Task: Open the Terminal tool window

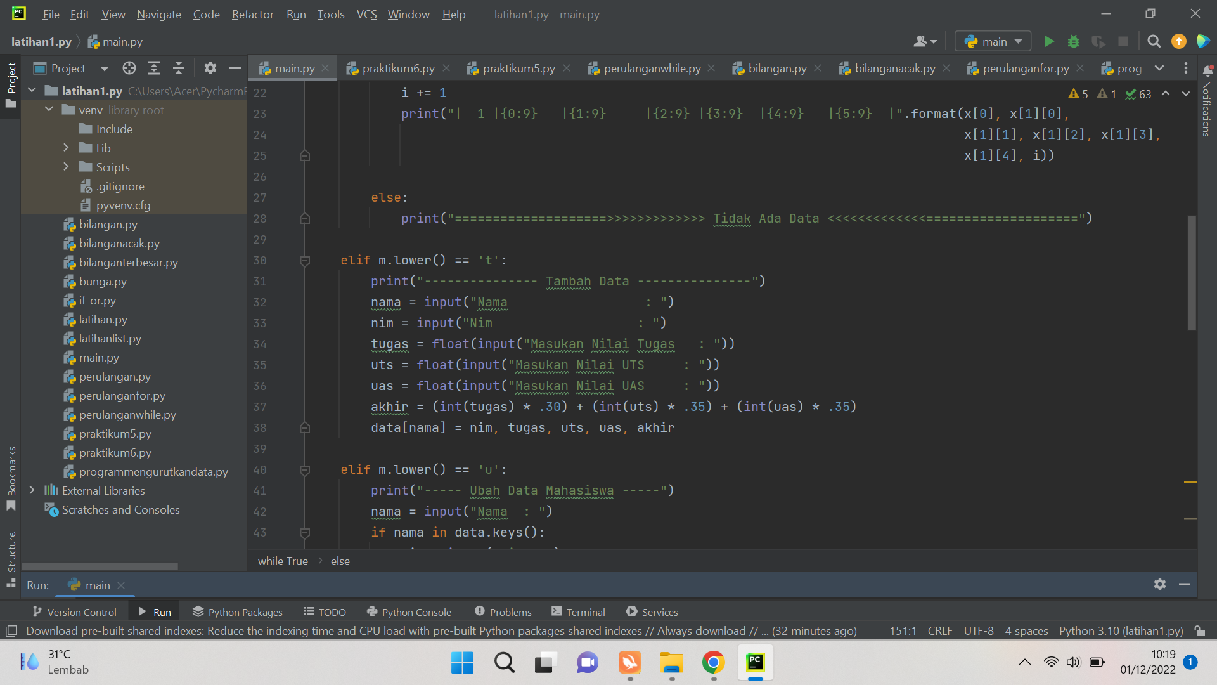Action: click(x=578, y=612)
